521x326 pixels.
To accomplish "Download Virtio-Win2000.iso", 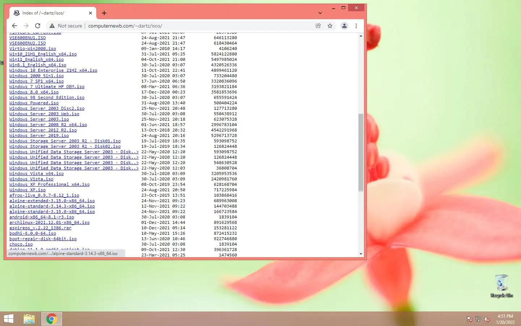I will tap(33, 49).
